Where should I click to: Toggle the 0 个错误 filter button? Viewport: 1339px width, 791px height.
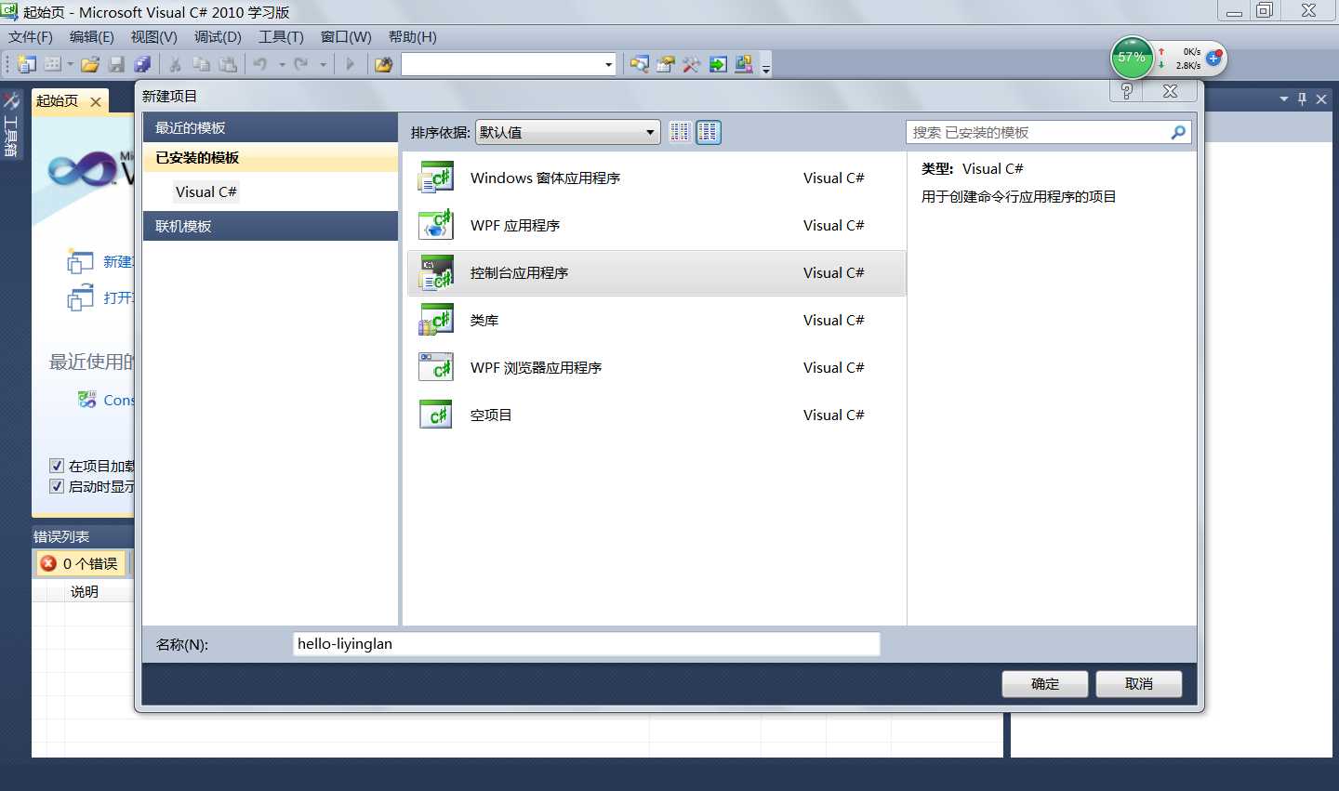(80, 563)
